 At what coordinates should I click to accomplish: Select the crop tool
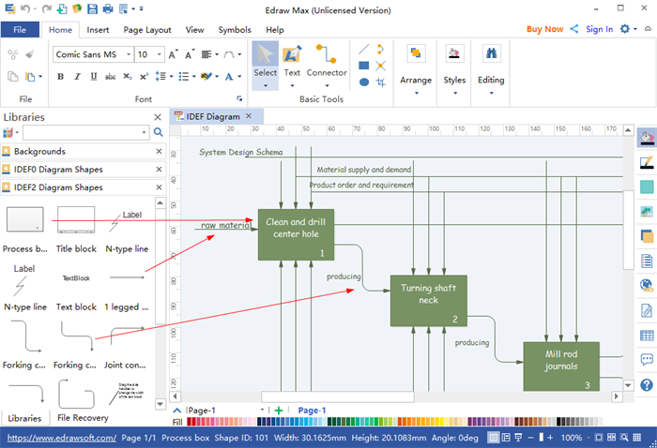coord(381,82)
